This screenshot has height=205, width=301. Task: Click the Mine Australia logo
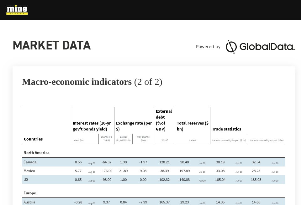(x=17, y=10)
